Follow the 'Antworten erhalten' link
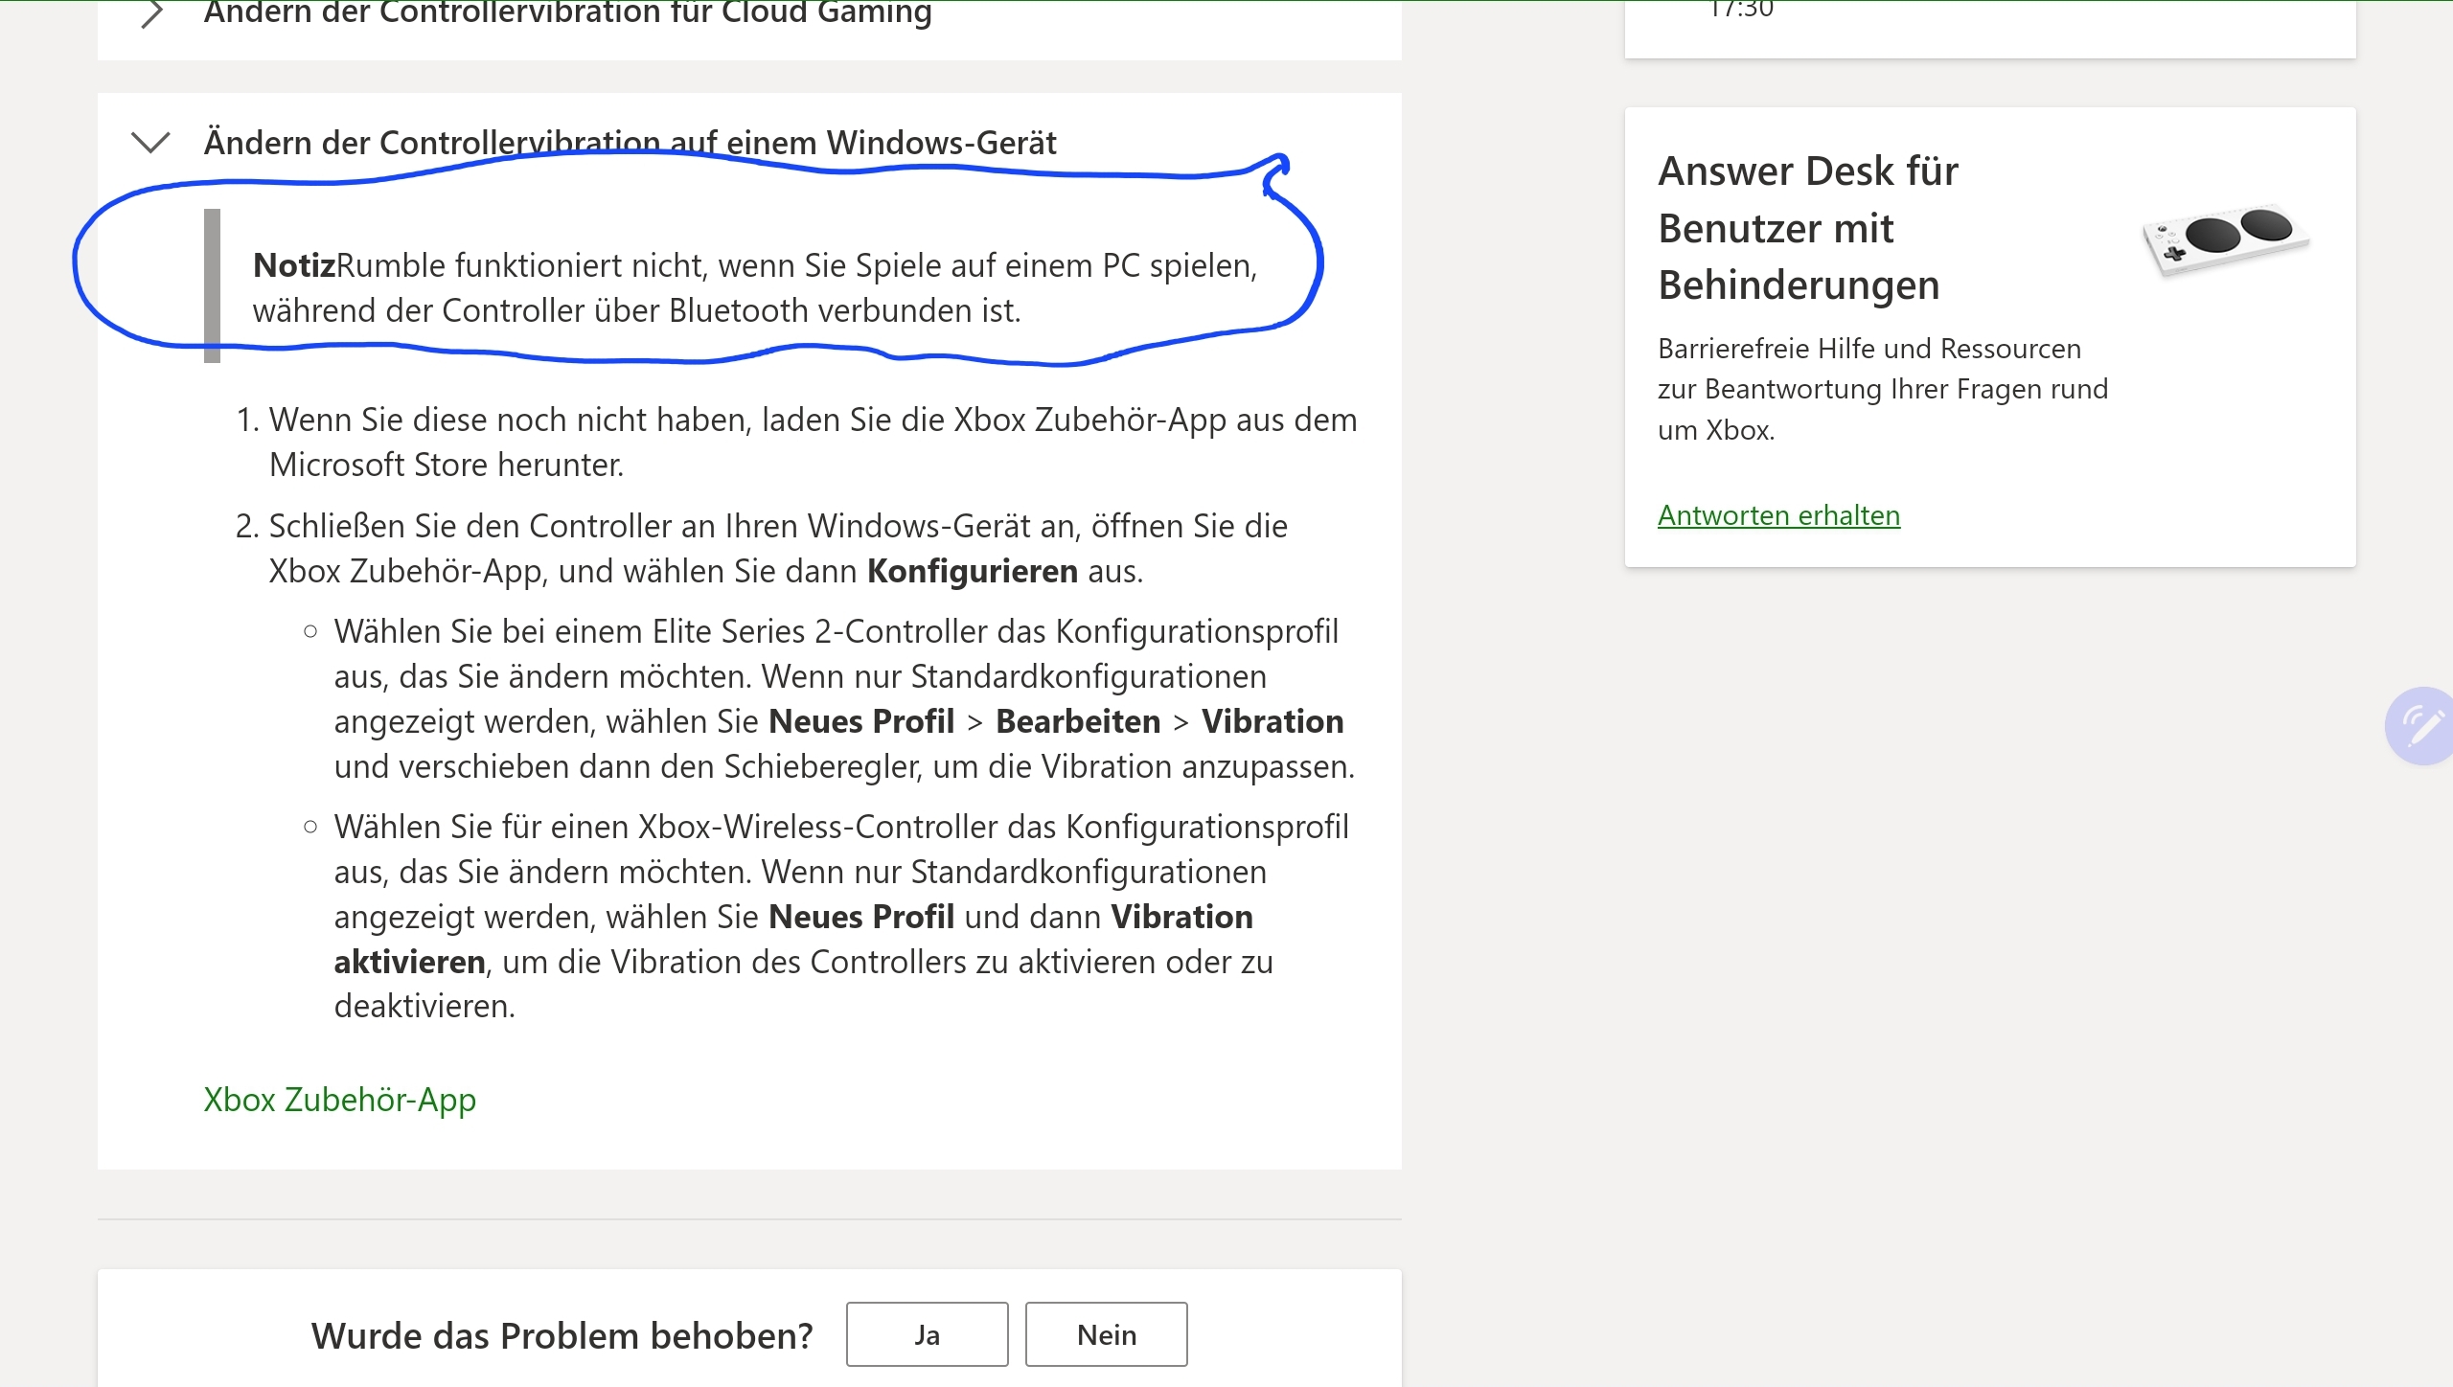Image resolution: width=2453 pixels, height=1387 pixels. [x=1778, y=515]
